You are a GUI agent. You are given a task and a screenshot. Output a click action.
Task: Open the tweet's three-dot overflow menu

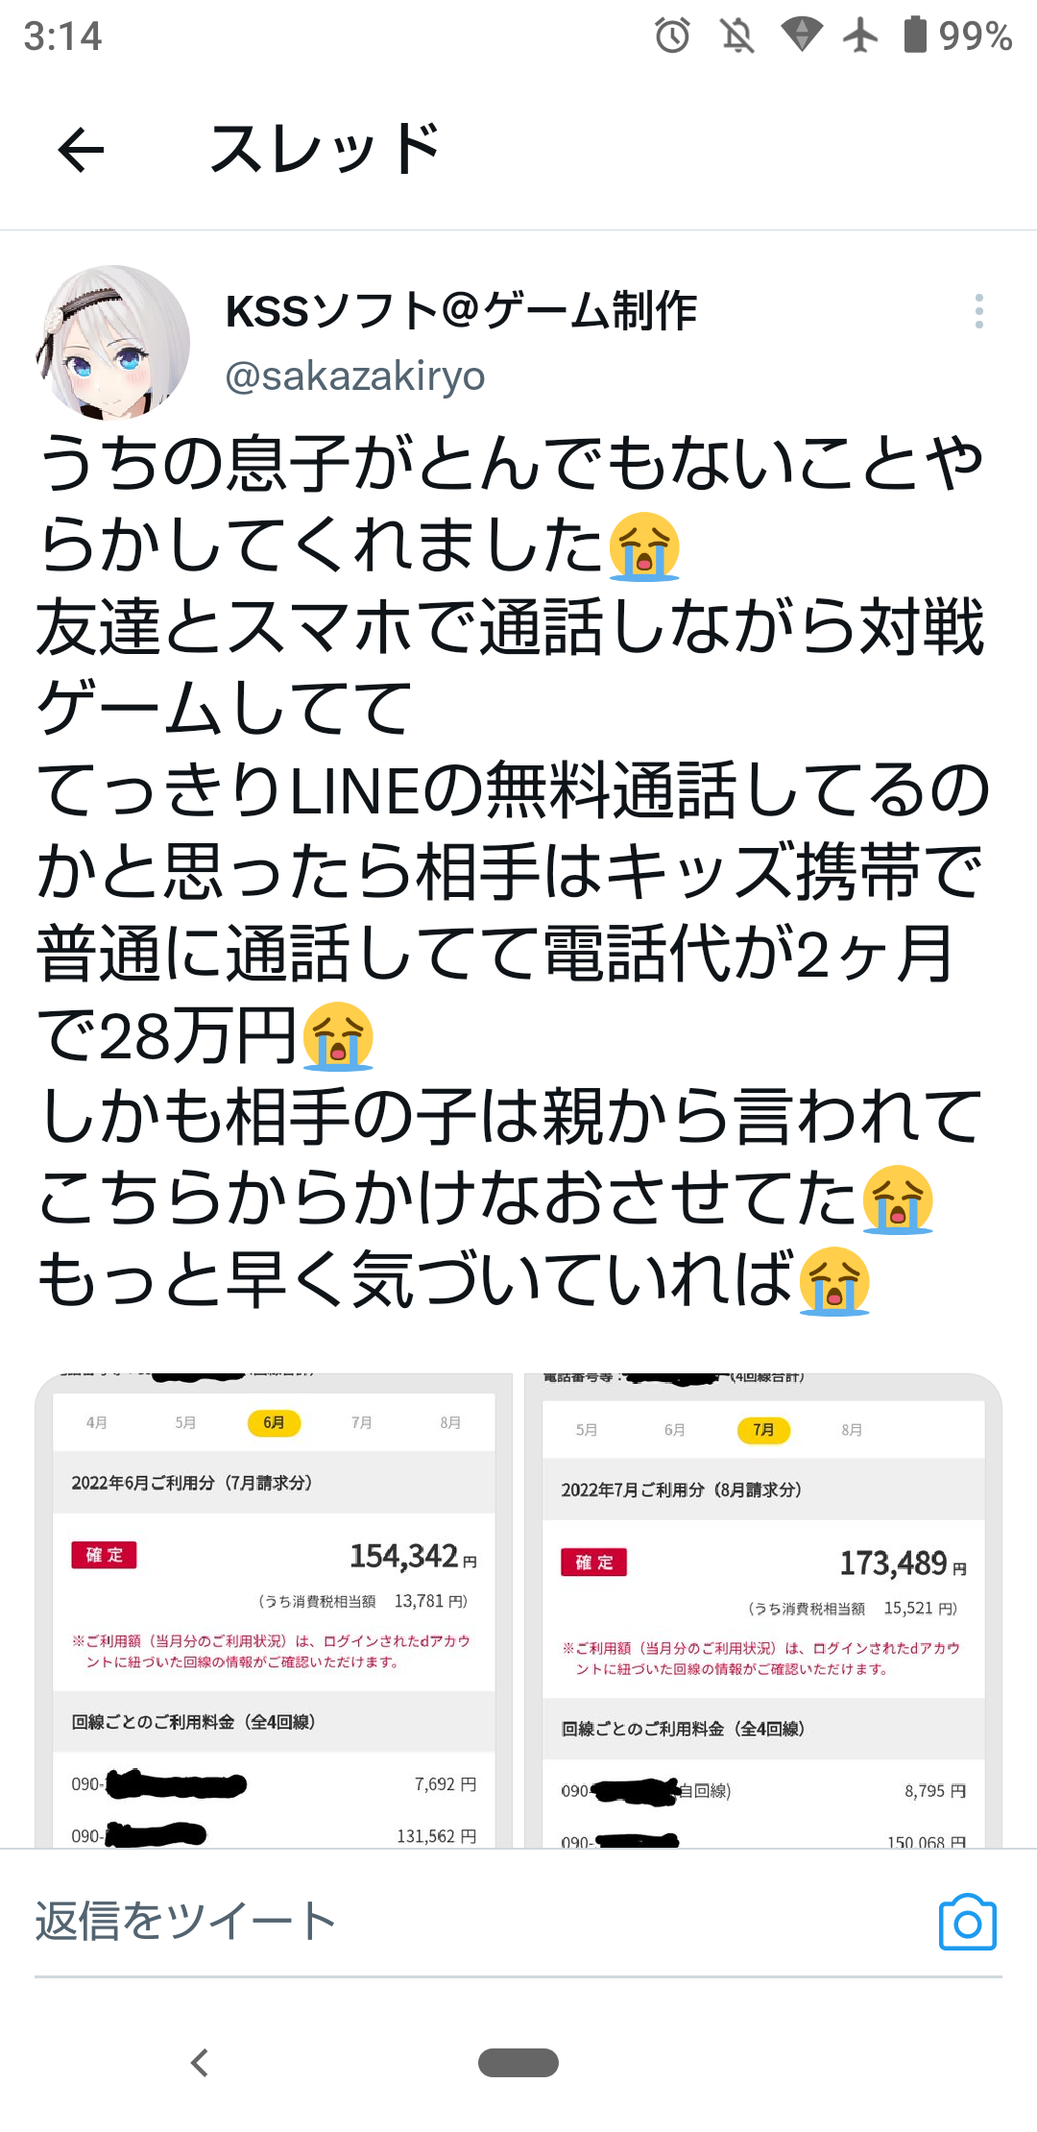click(x=978, y=311)
